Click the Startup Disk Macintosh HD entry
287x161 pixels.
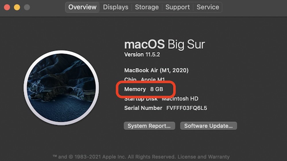[161, 99]
